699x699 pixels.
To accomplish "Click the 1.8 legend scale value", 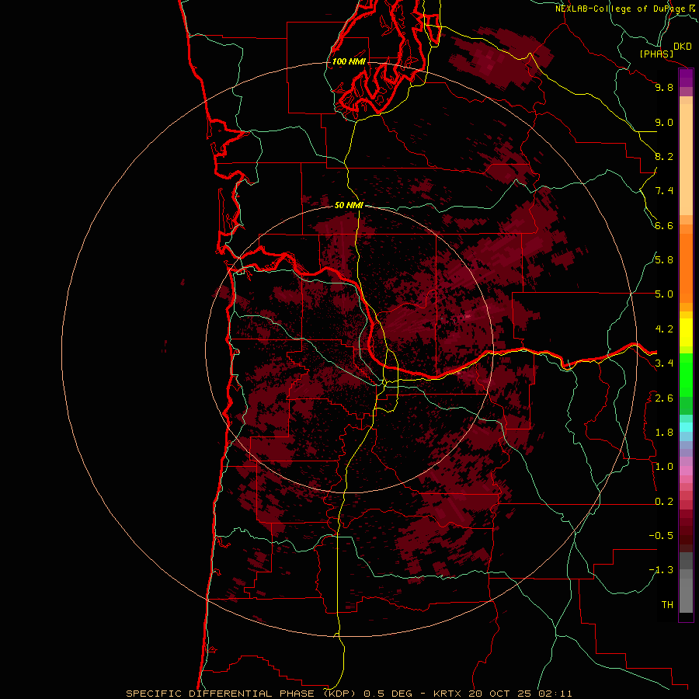I will pyautogui.click(x=664, y=433).
